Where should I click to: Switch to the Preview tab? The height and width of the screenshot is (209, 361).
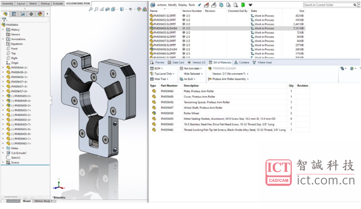pos(157,62)
